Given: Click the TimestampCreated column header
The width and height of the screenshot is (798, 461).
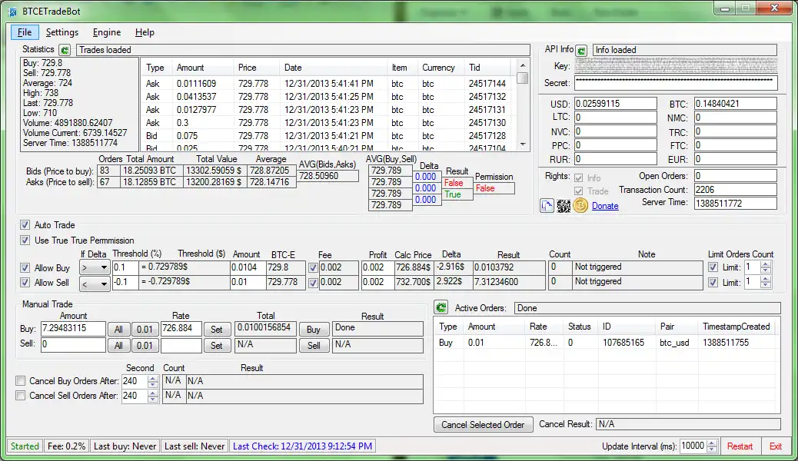Looking at the screenshot, I should (736, 327).
